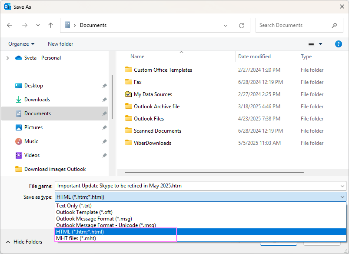
Task: Select Documents in the sidebar
Action: coord(55,114)
